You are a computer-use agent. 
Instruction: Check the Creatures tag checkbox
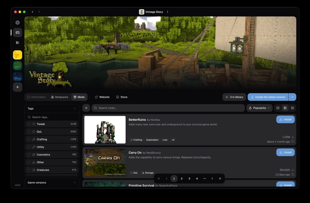pos(29,170)
